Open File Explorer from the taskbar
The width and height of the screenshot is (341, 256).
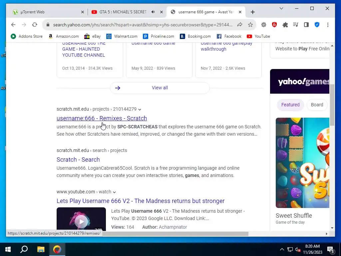tap(41, 249)
